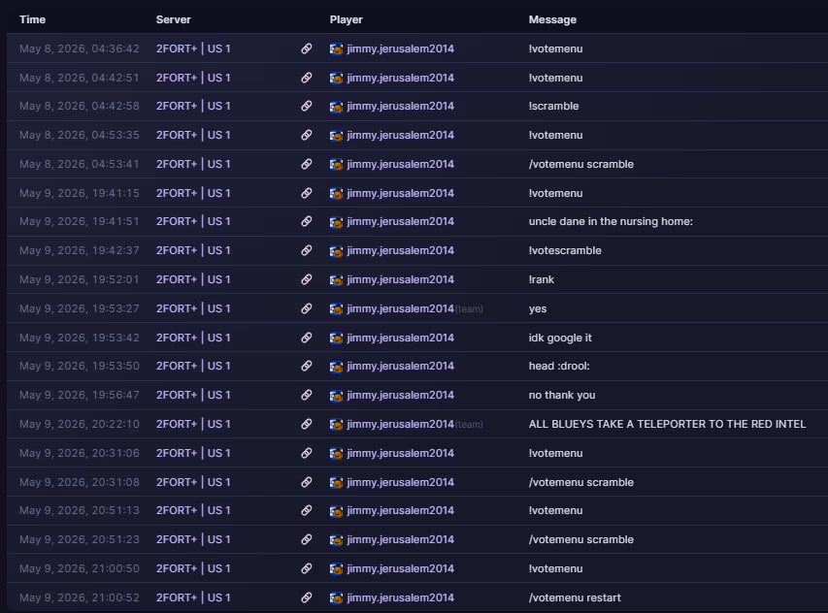828x613 pixels.
Task: Open link icon for 'uncle dane' message
Action: coord(307,221)
